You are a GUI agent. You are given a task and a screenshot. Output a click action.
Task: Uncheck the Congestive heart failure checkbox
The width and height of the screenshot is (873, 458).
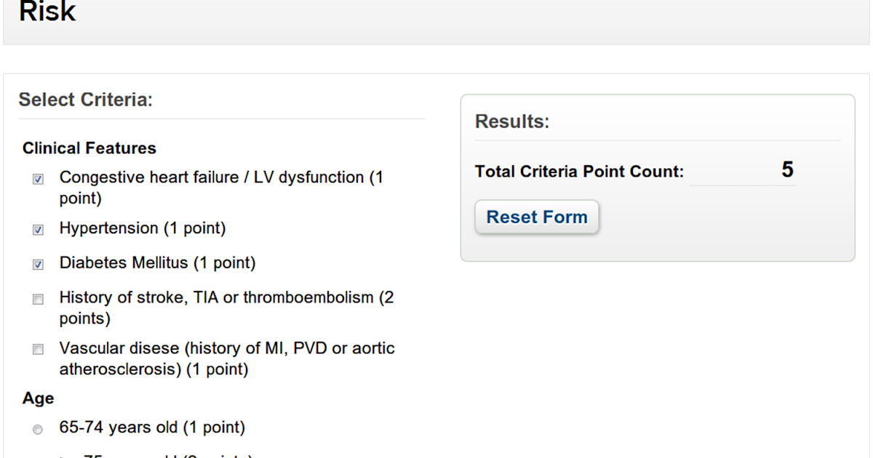tap(38, 179)
